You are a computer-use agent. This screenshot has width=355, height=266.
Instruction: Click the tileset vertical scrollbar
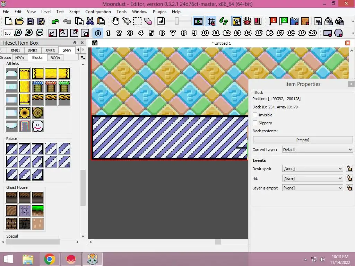click(x=83, y=188)
